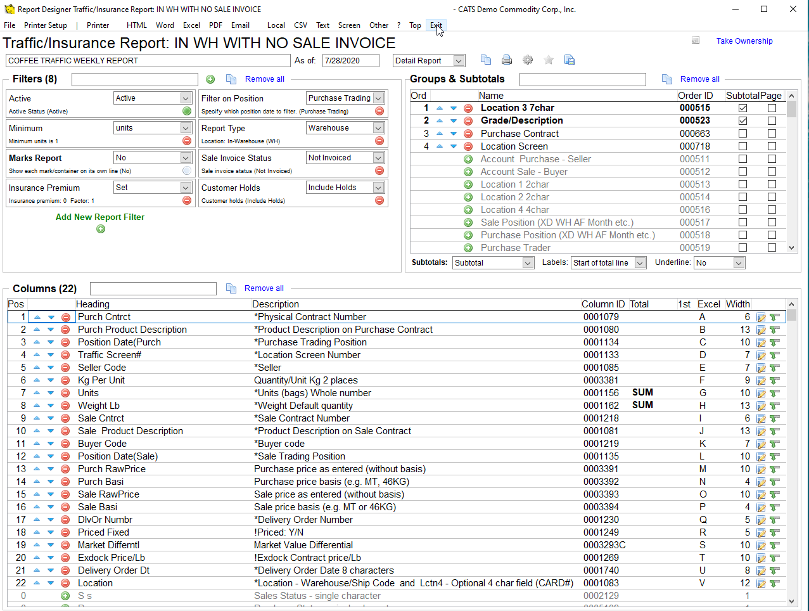Remove the Minimum units filter with red icon

pyautogui.click(x=187, y=141)
